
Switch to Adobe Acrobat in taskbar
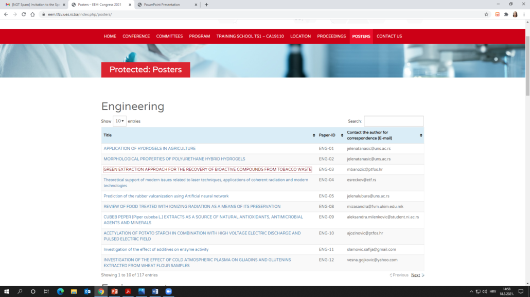pos(128,291)
